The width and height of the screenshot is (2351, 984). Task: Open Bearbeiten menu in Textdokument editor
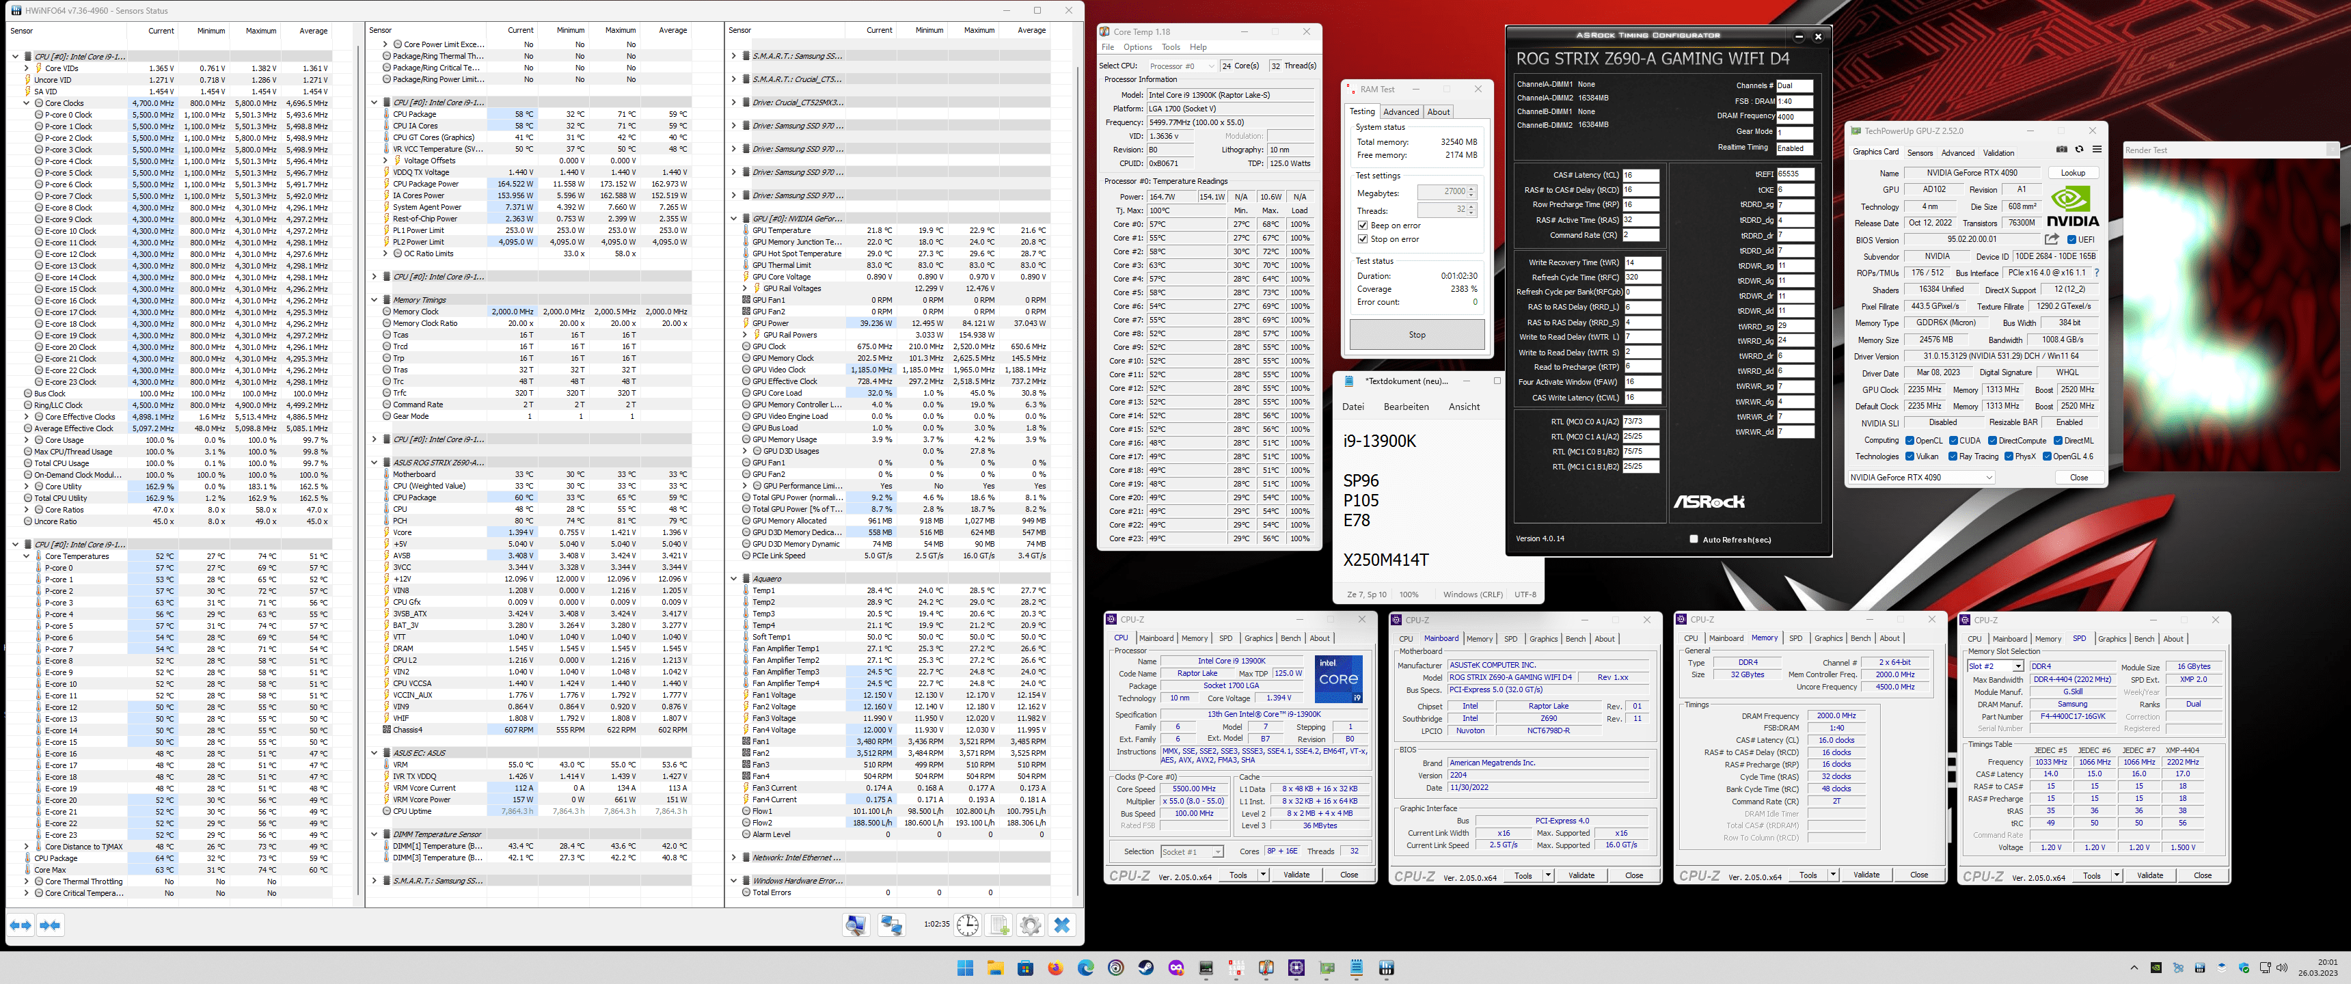[1406, 407]
